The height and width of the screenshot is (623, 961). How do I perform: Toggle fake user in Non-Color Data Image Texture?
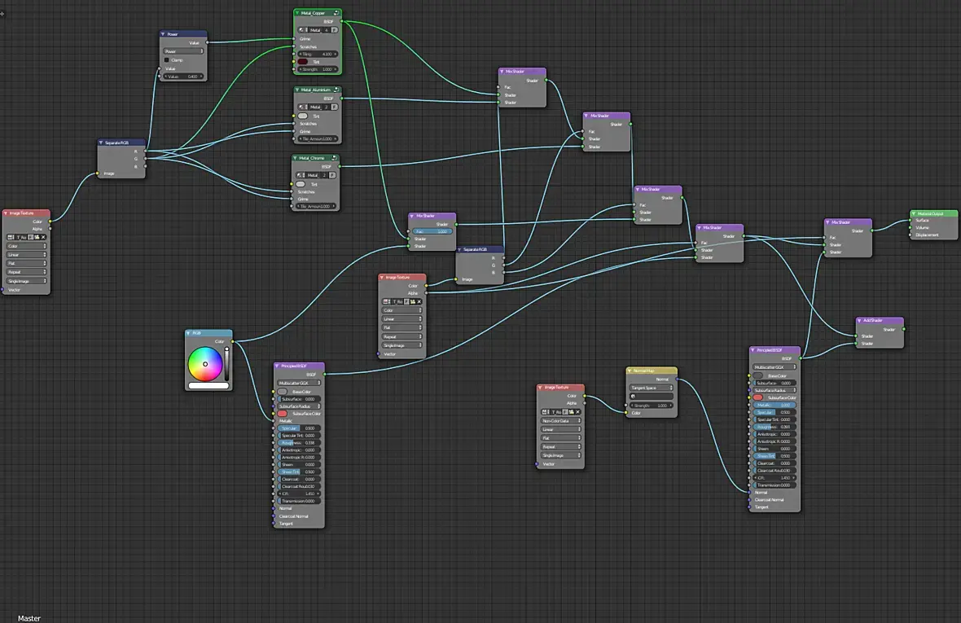point(565,412)
